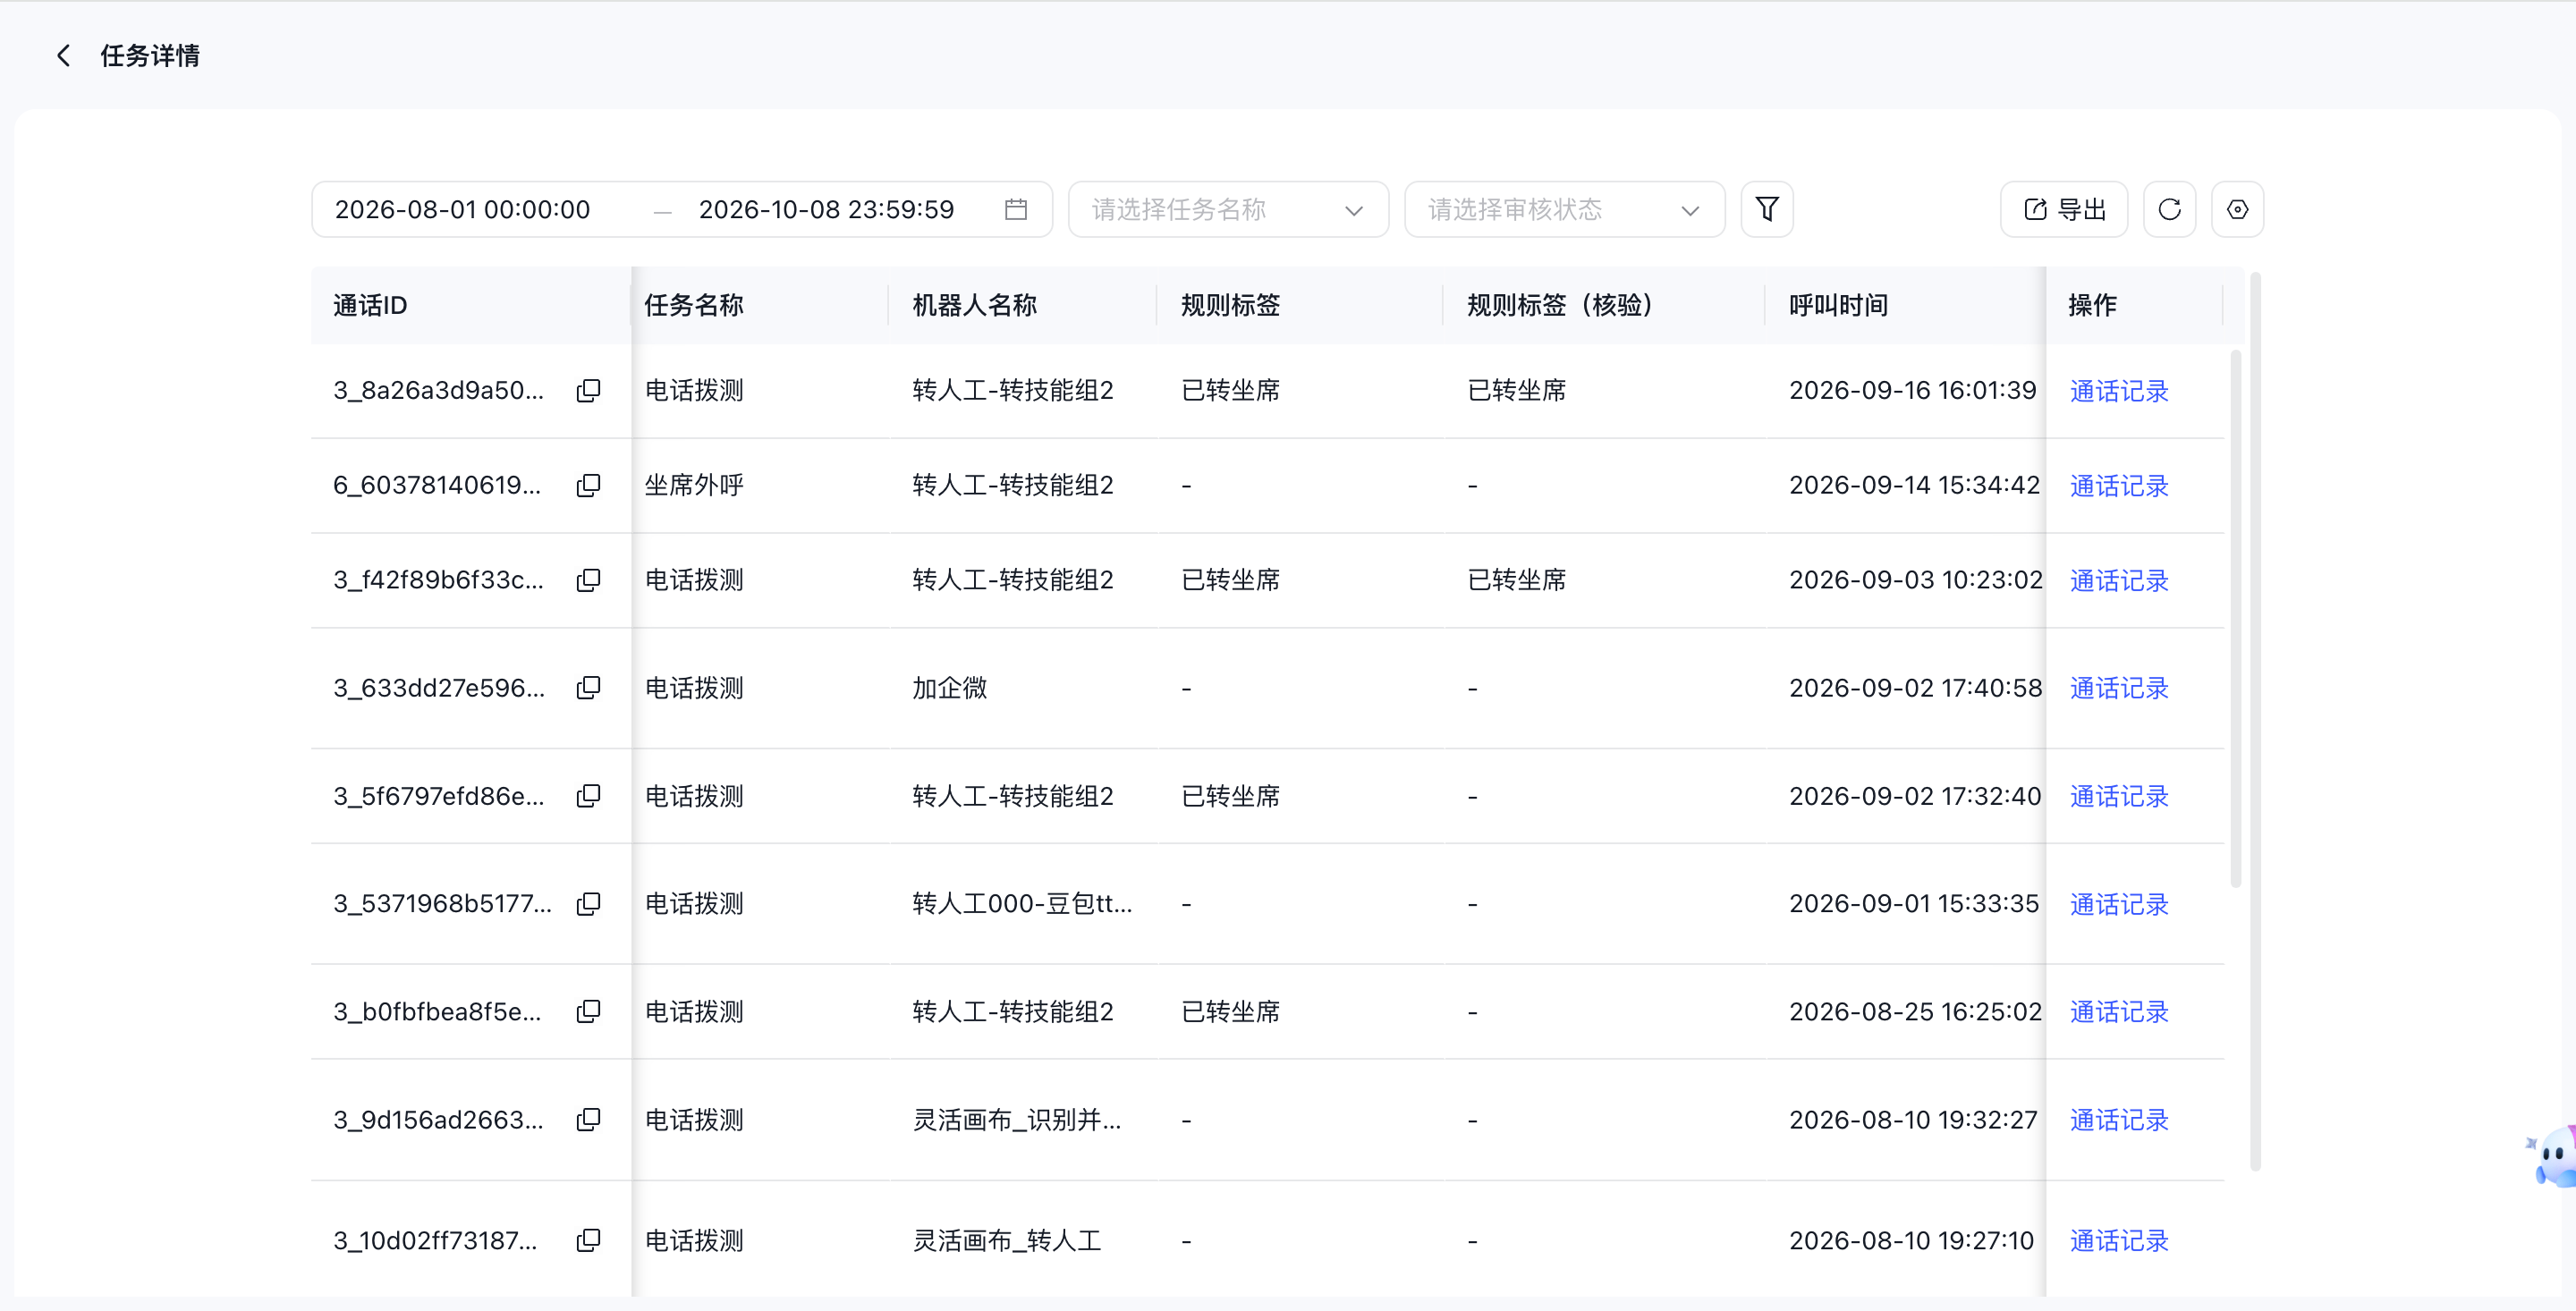
Task: Copy call ID 3_633dd27e596...
Action: pos(588,688)
